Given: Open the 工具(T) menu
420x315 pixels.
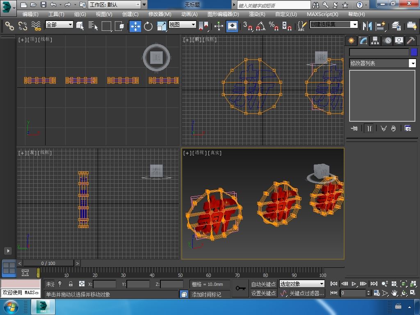Looking at the screenshot, I should pyautogui.click(x=56, y=14).
